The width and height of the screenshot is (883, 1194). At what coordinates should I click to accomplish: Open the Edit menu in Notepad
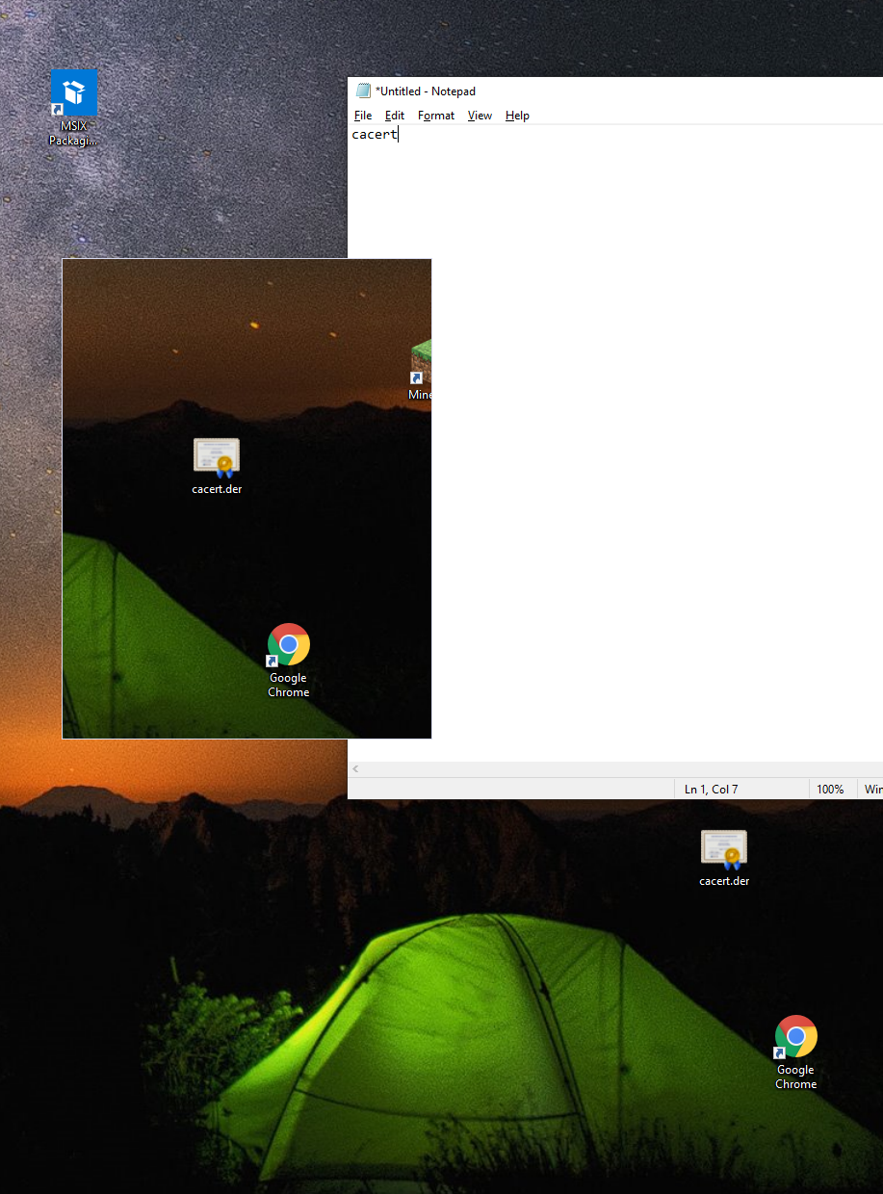pyautogui.click(x=395, y=116)
